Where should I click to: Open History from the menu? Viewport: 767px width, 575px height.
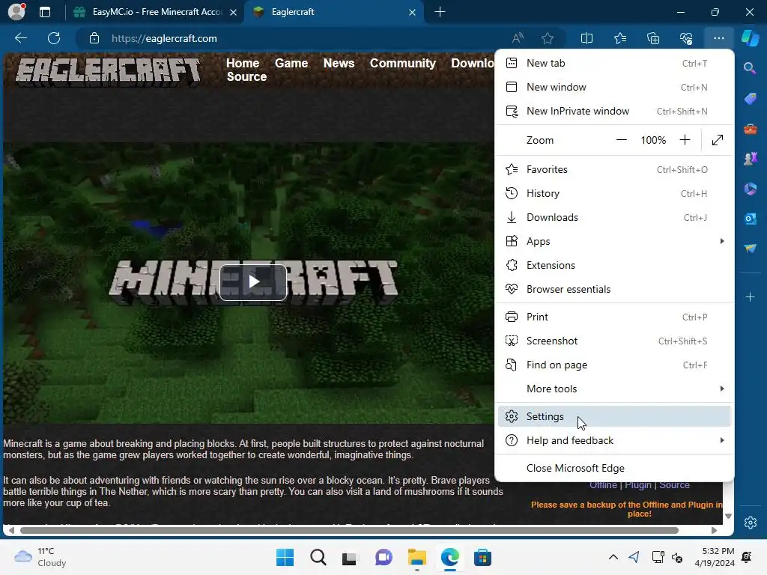pos(614,193)
